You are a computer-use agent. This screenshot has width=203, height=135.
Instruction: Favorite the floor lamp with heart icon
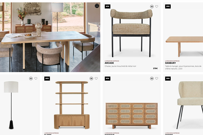36,78
